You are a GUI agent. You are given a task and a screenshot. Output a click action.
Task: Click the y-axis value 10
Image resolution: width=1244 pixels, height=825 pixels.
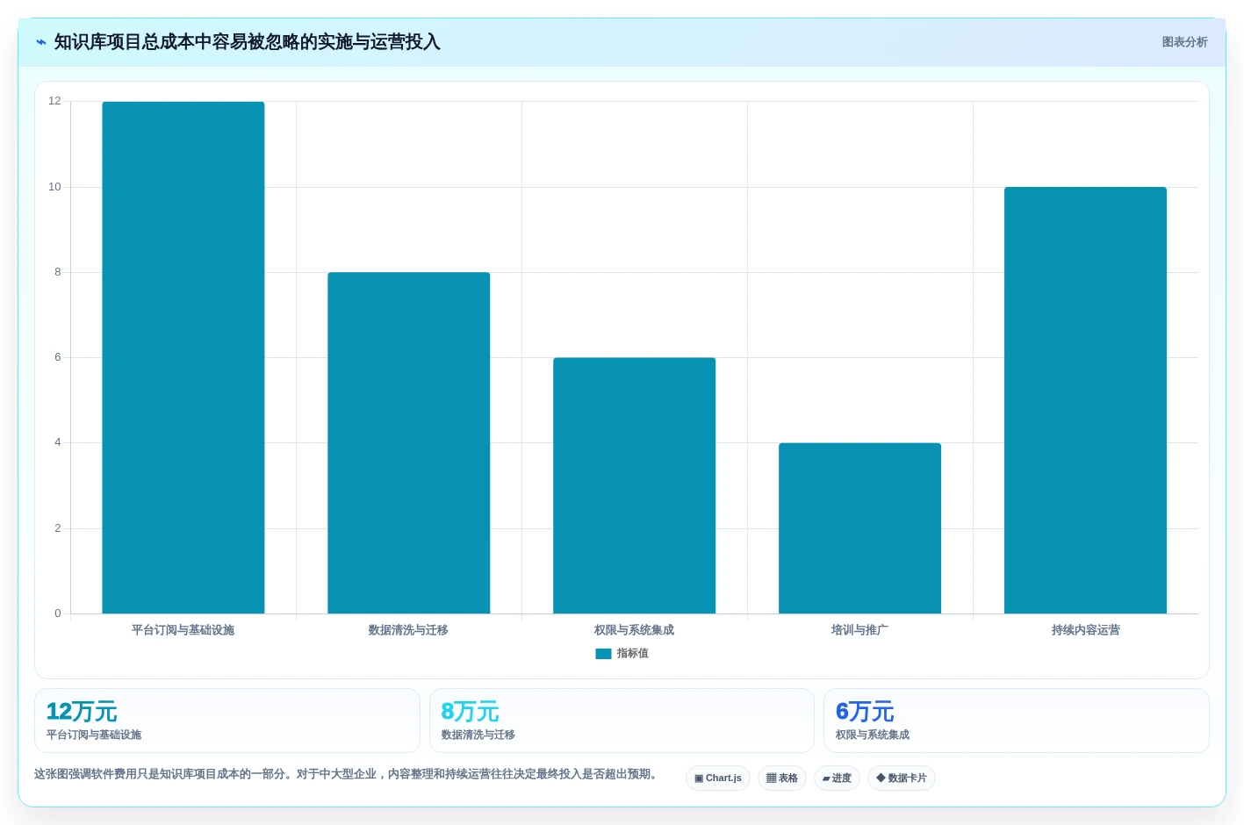55,187
